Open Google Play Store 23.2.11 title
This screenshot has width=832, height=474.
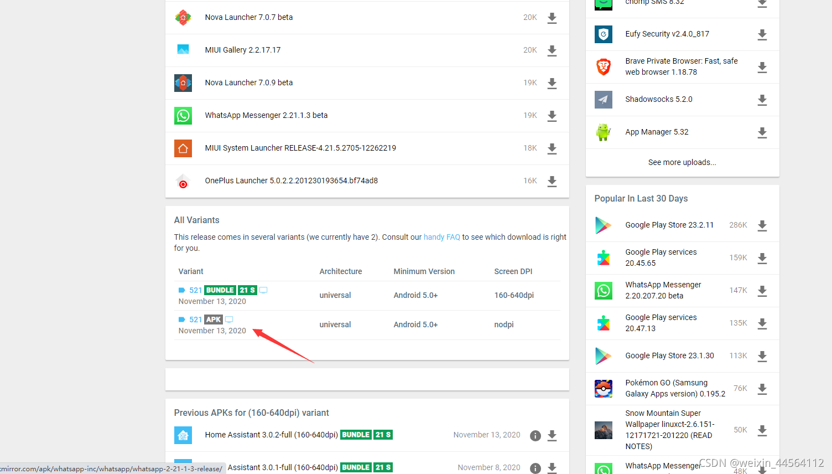[x=669, y=225]
